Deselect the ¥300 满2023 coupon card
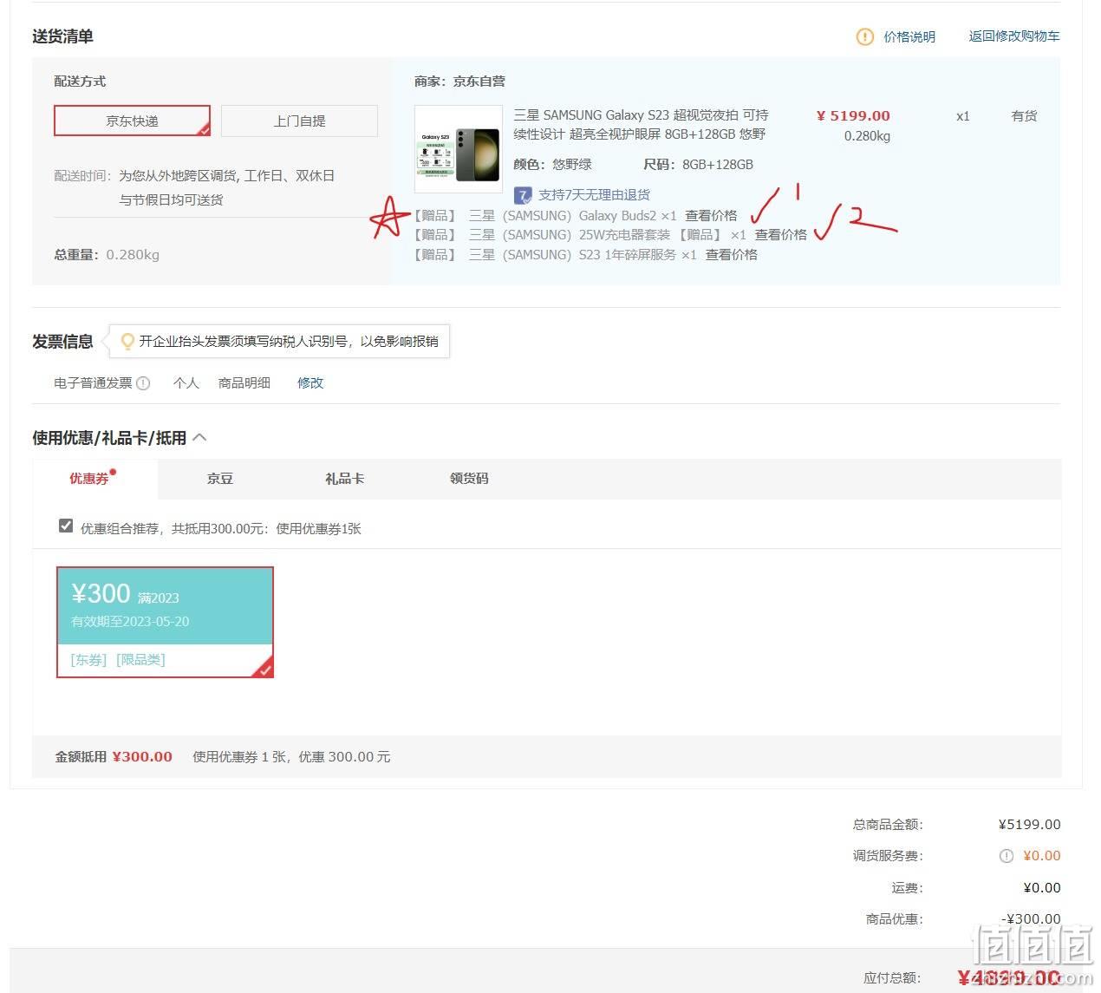This screenshot has width=1101, height=993. coord(165,622)
